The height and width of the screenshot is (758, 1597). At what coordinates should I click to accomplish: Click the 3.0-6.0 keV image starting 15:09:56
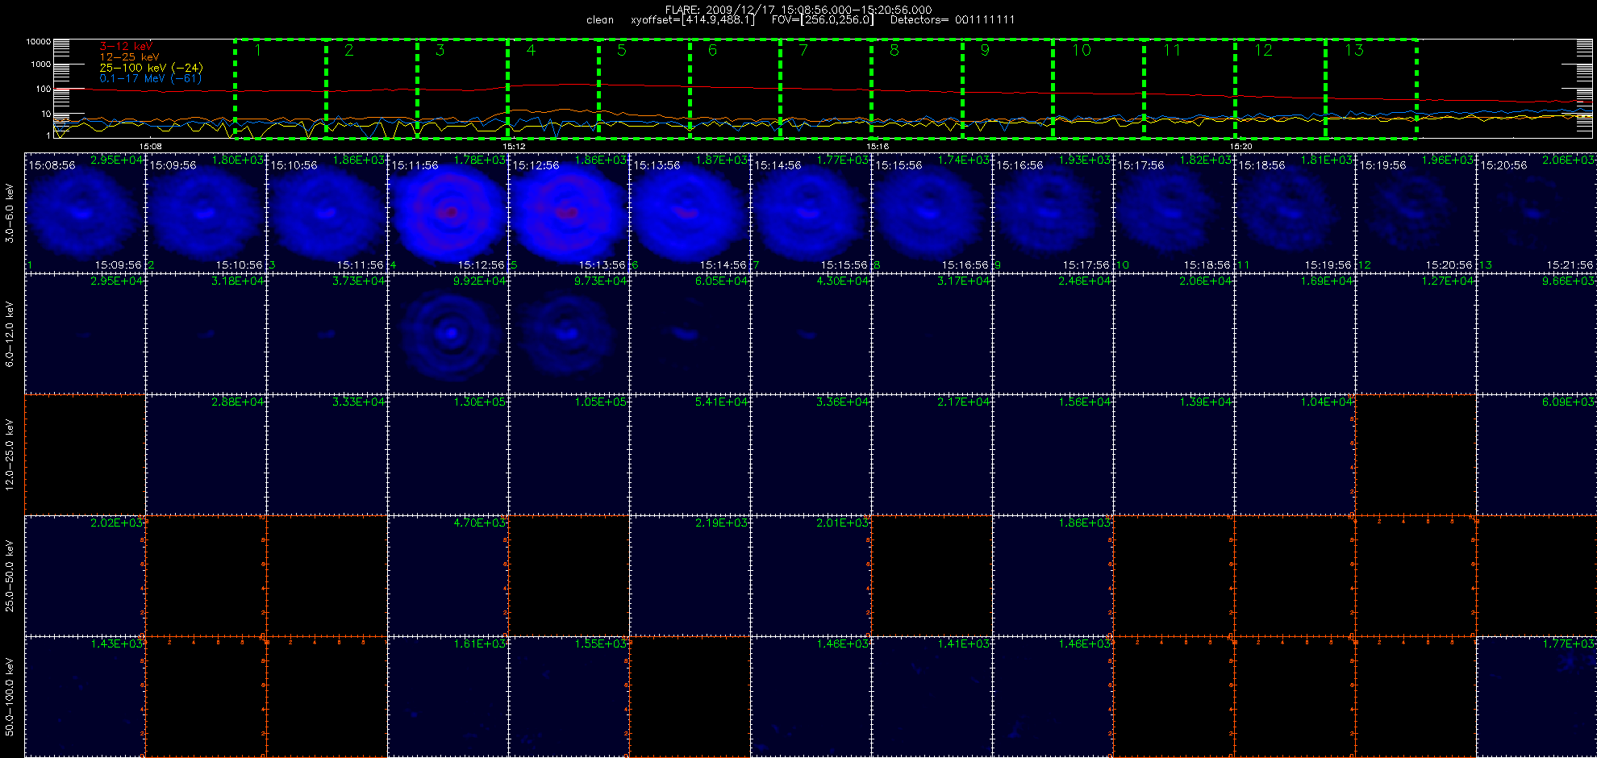point(206,213)
